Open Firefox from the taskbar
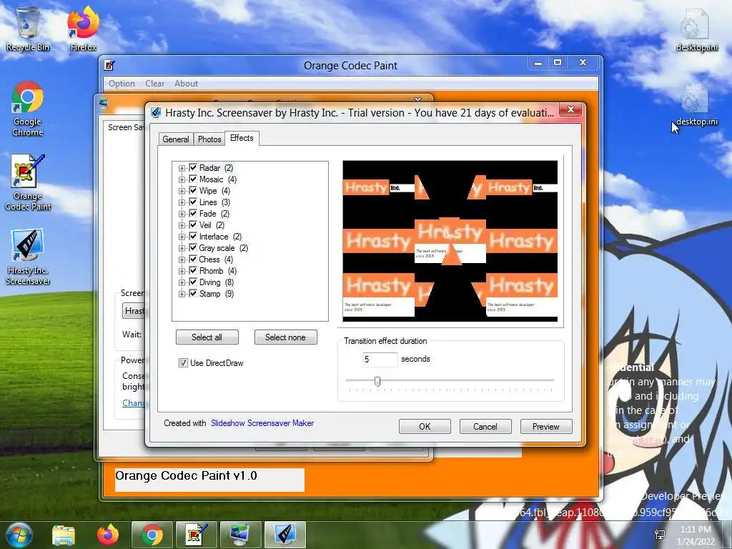This screenshot has width=732, height=549. coord(108,535)
